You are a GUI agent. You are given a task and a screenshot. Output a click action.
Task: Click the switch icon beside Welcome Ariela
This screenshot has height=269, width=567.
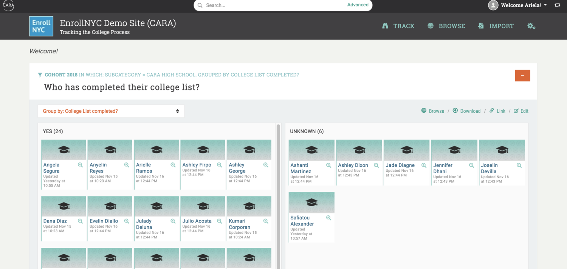[557, 5]
